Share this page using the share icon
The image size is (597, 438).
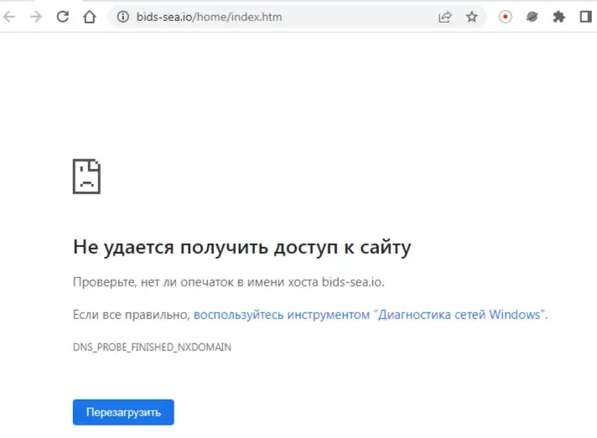444,17
